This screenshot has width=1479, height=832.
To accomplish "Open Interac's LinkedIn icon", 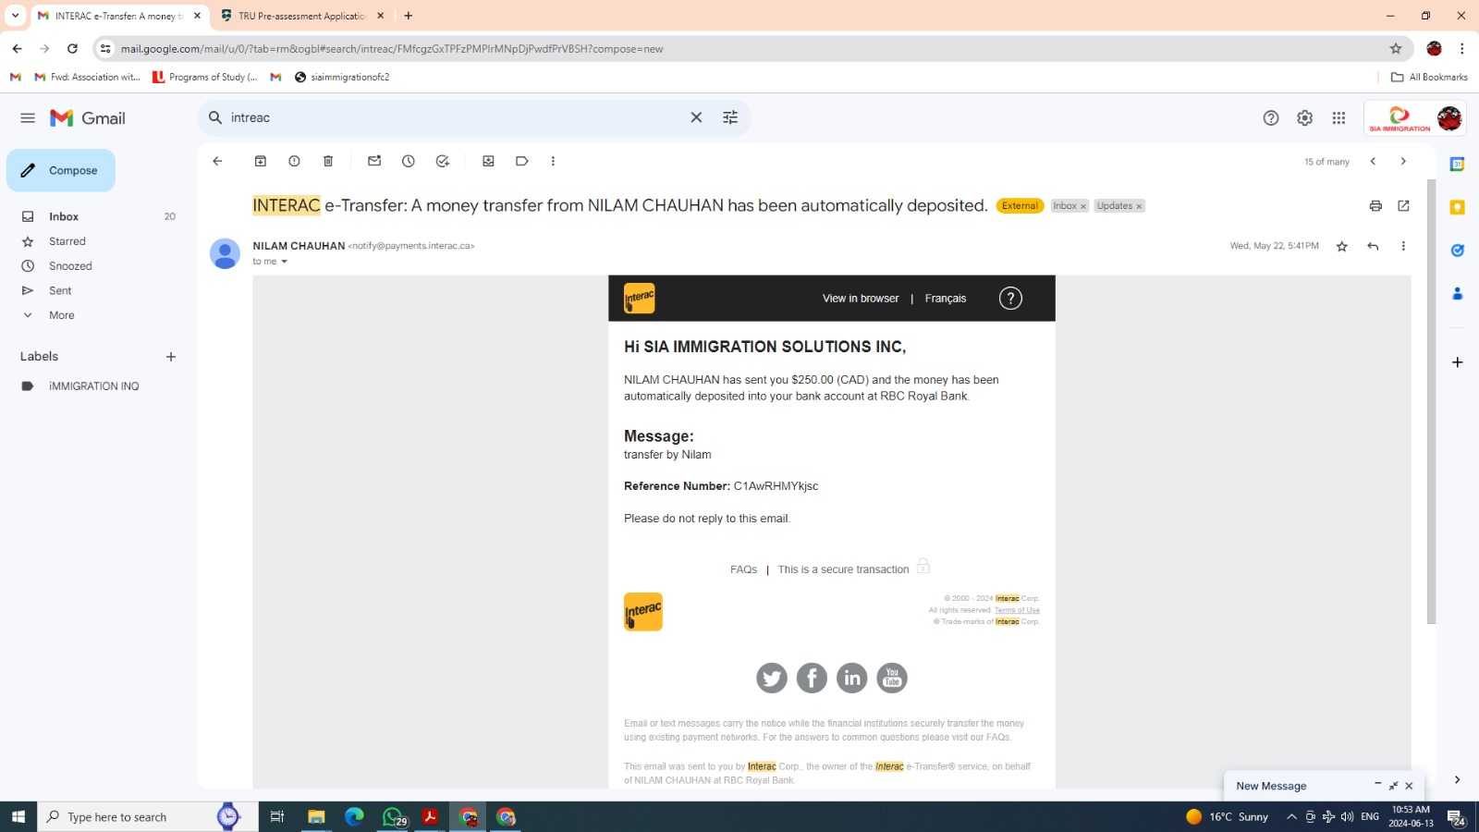I will click(852, 679).
